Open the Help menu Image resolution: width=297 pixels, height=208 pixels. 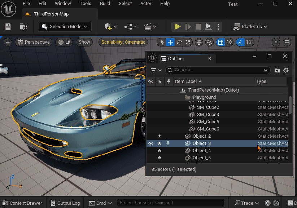(165, 4)
